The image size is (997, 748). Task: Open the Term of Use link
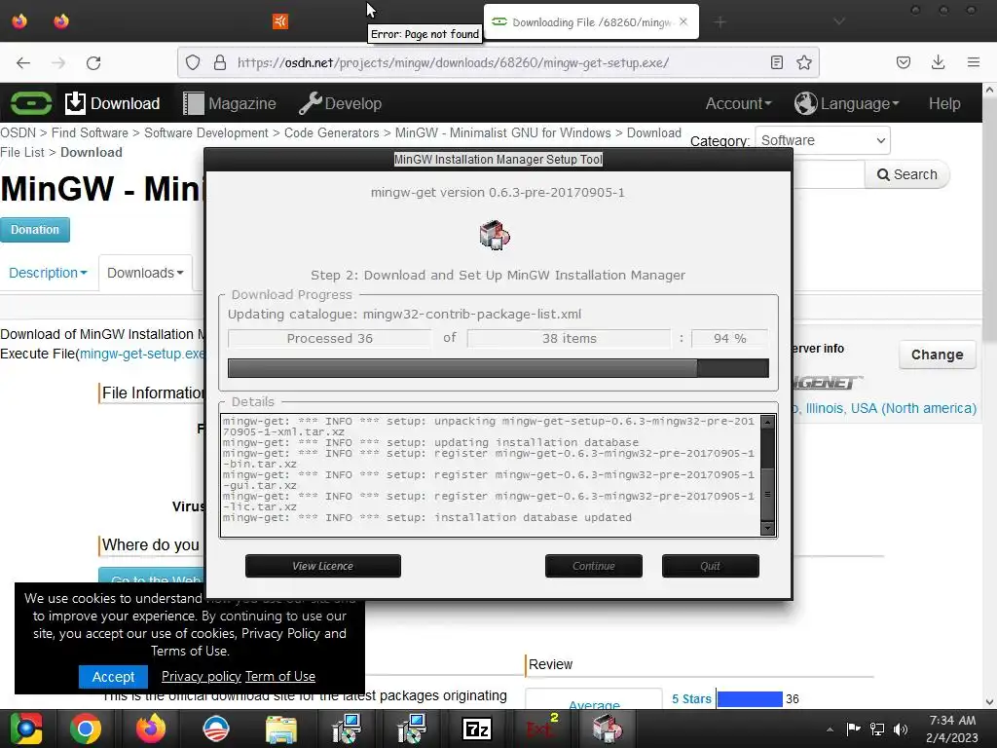click(x=280, y=676)
